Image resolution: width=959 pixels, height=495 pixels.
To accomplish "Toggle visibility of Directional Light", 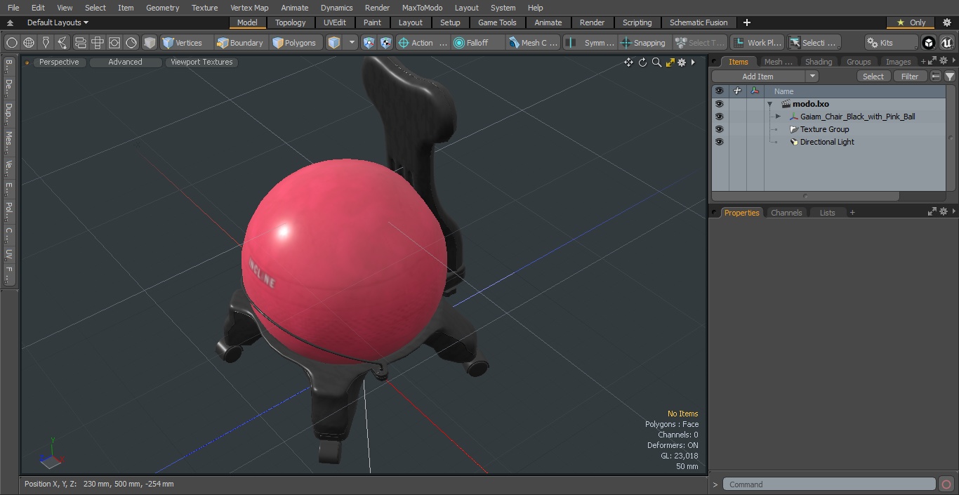I will pos(719,142).
